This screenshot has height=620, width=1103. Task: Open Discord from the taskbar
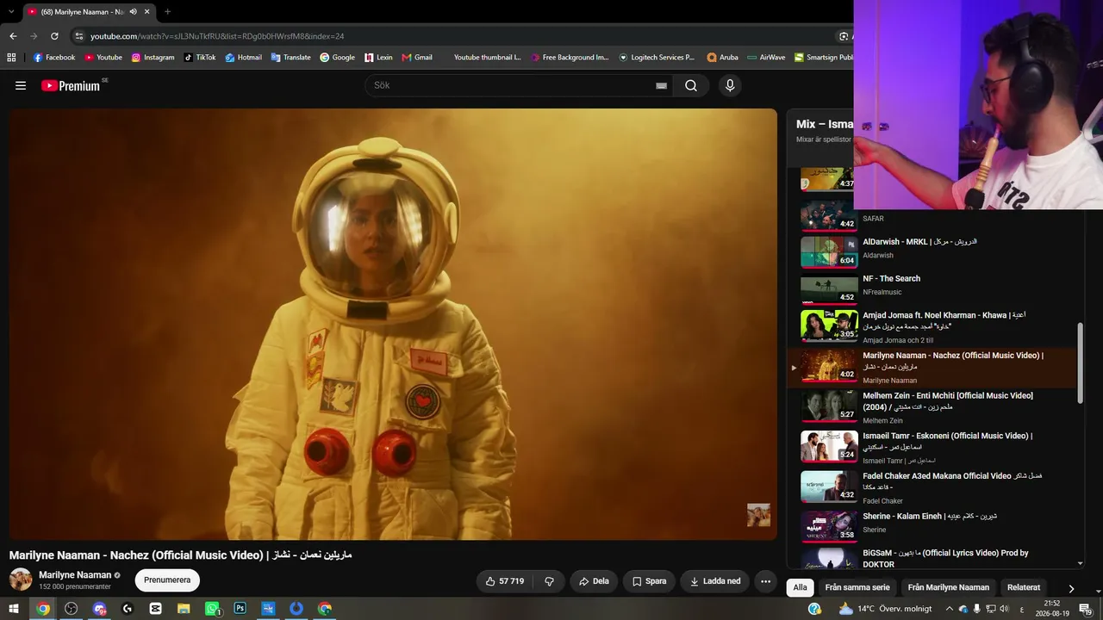[99, 609]
